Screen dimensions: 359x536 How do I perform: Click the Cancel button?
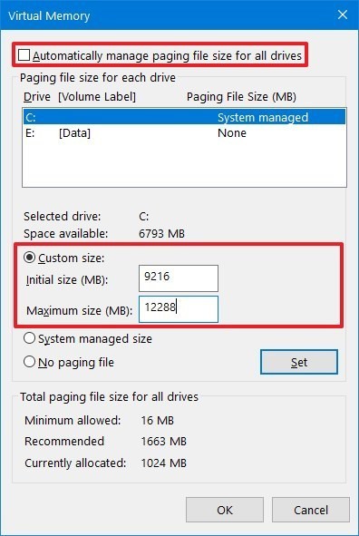(x=311, y=510)
